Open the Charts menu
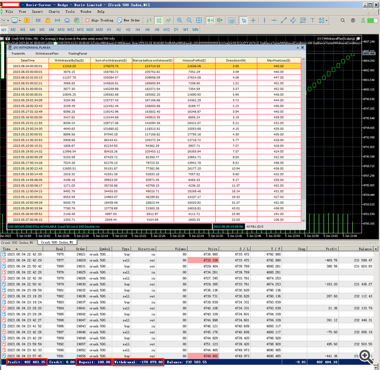380x370 pixels. pos(54,11)
